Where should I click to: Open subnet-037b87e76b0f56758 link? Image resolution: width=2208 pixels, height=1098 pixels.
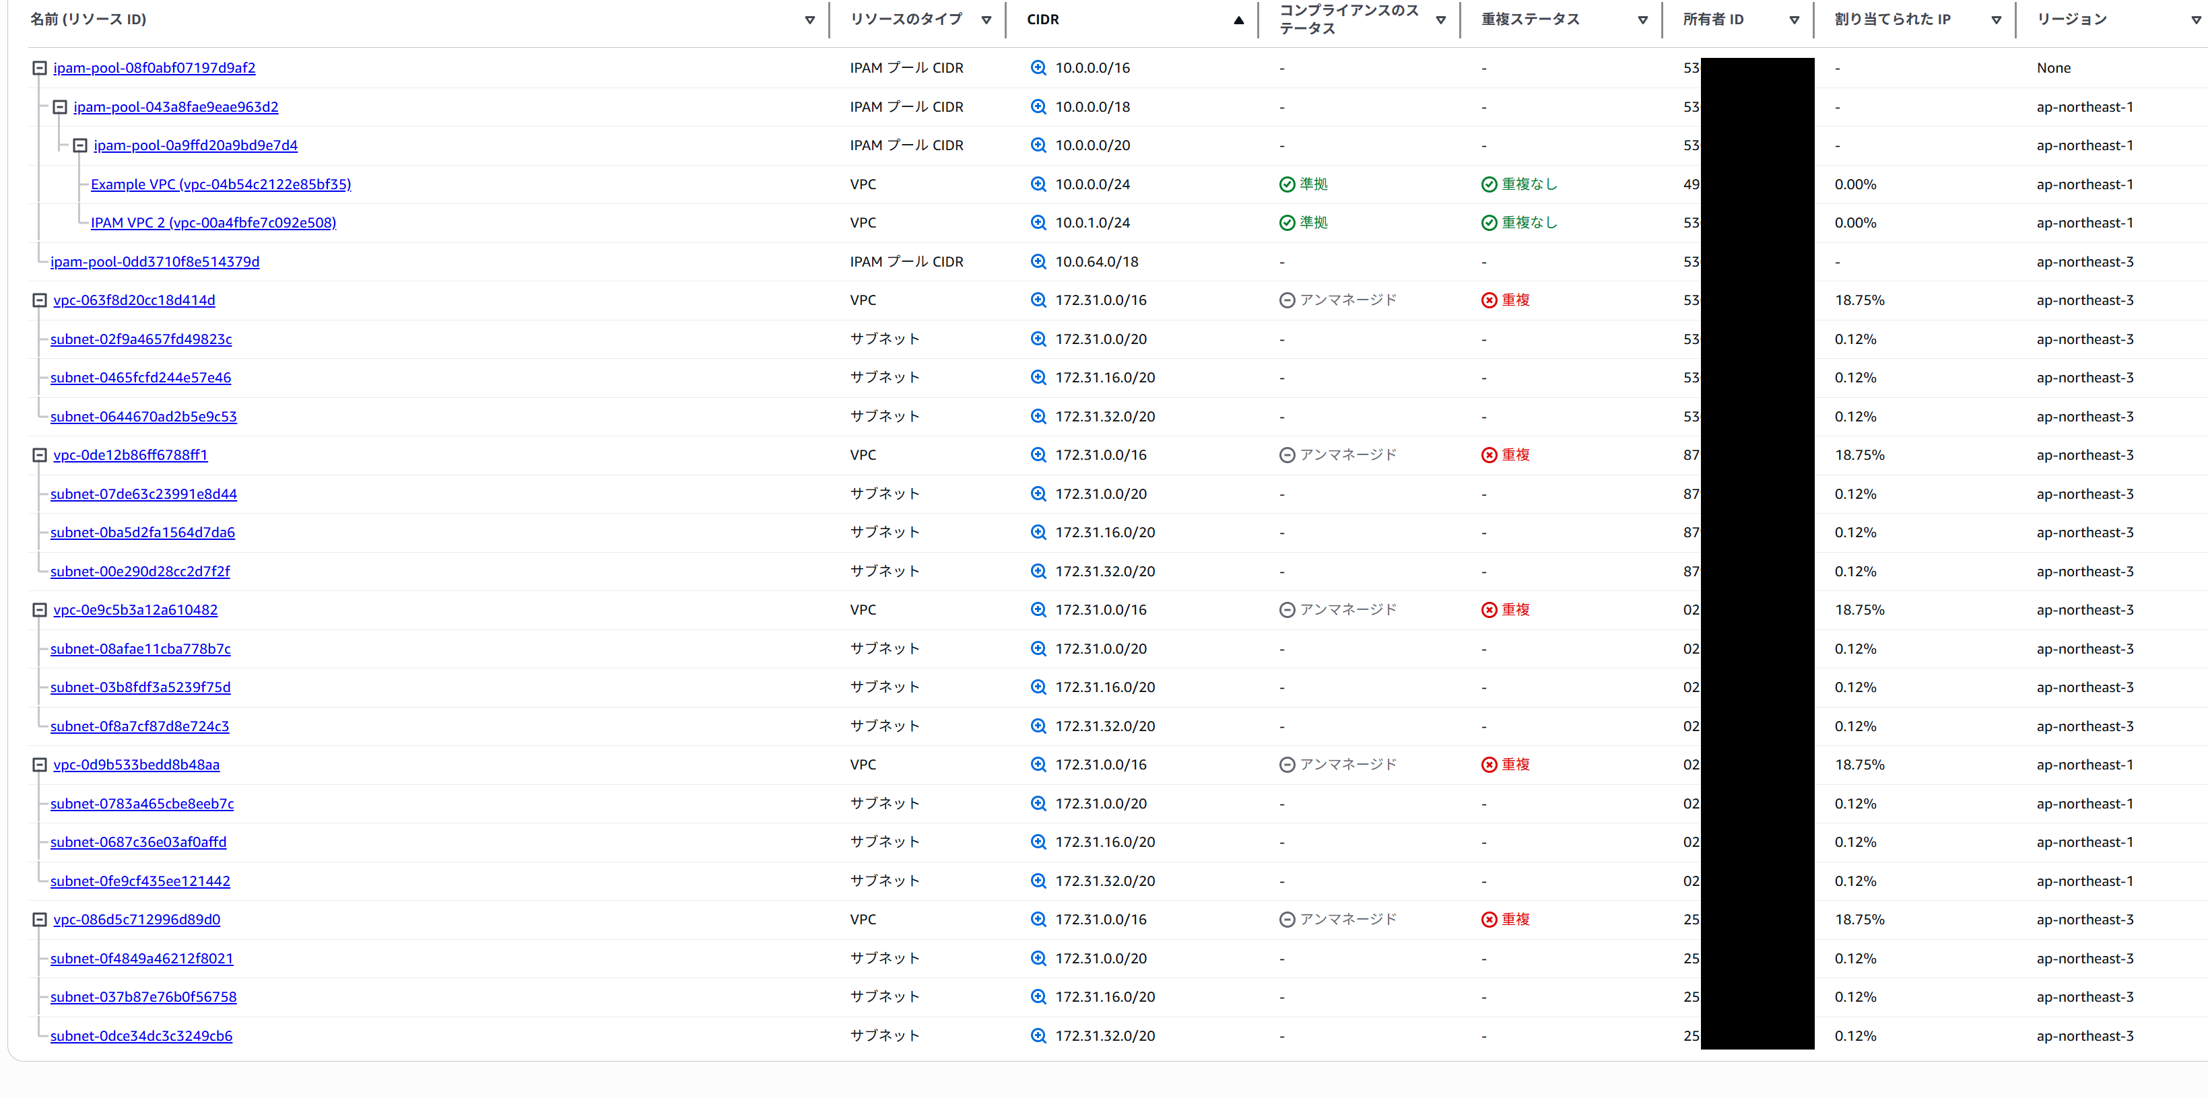[x=144, y=997]
